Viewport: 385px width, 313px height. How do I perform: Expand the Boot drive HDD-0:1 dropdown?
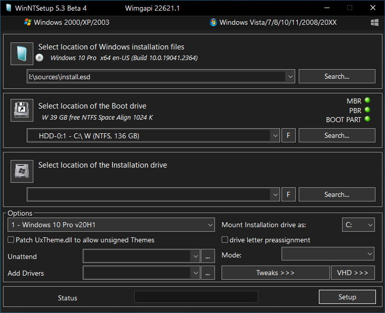click(x=275, y=135)
